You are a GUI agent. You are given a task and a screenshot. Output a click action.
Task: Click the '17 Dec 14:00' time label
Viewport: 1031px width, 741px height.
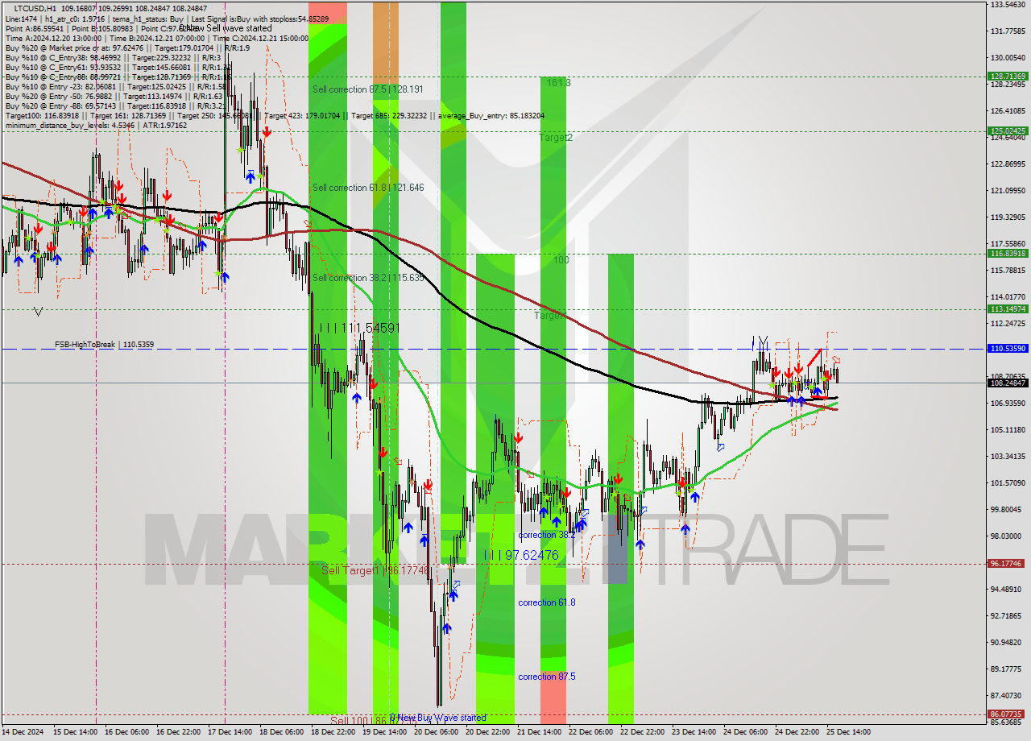[230, 731]
